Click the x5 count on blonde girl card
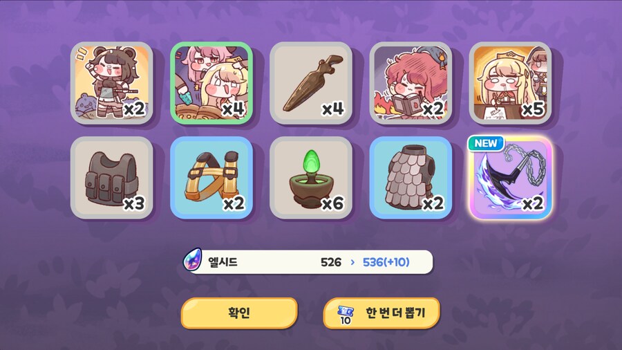622x350 pixels. [532, 109]
